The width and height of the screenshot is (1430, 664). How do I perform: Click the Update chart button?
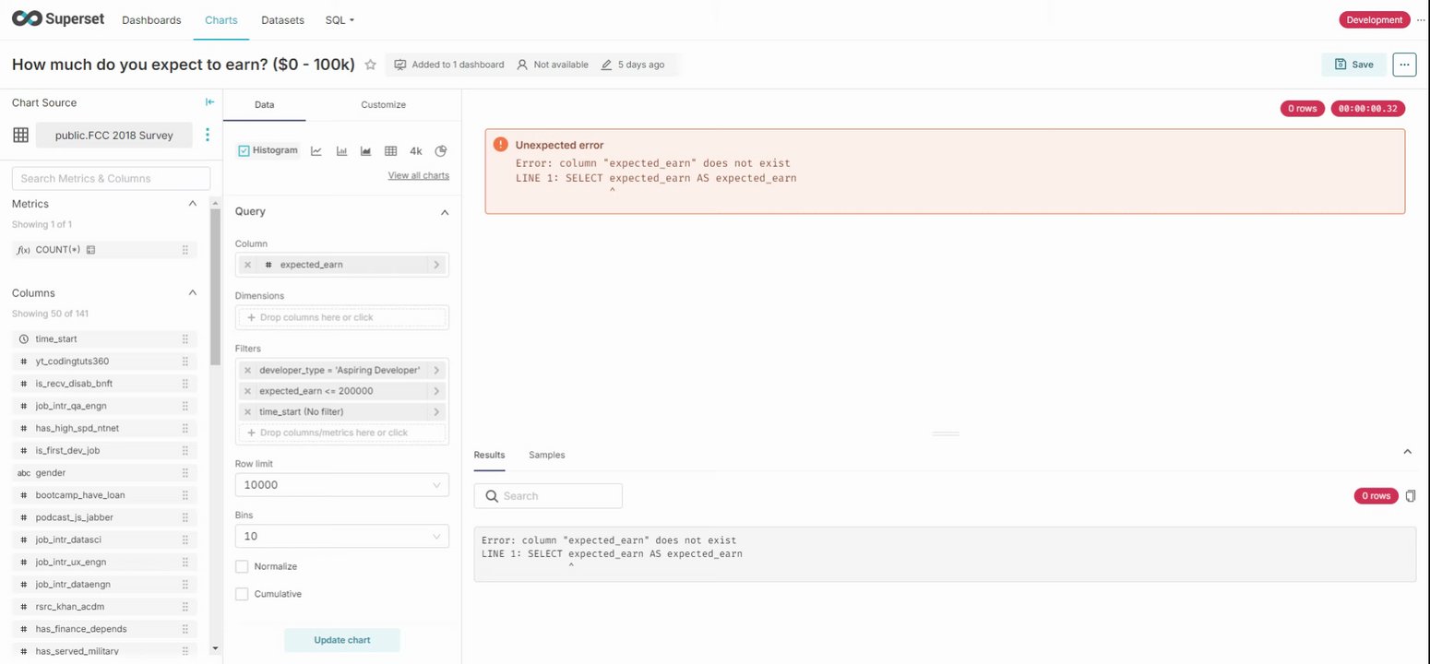pyautogui.click(x=341, y=640)
